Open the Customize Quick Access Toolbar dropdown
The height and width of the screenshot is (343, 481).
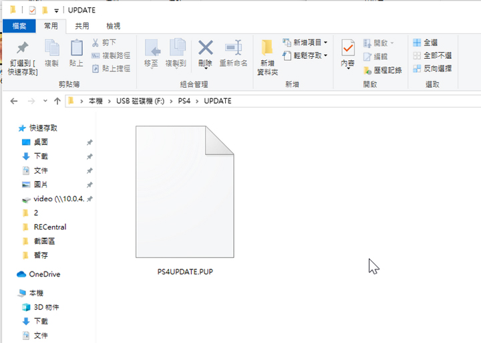pyautogui.click(x=56, y=11)
